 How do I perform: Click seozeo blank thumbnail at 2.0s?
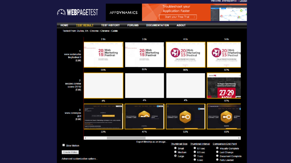point(103,85)
